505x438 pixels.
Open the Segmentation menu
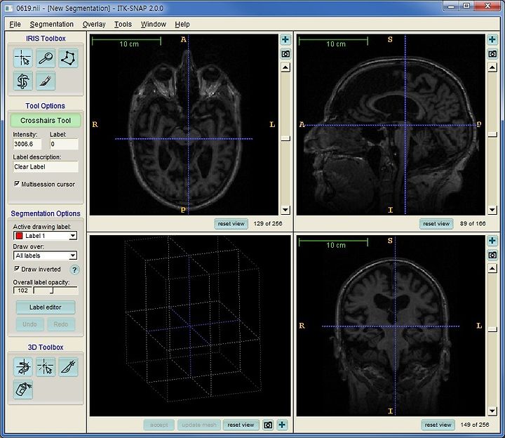[x=51, y=24]
